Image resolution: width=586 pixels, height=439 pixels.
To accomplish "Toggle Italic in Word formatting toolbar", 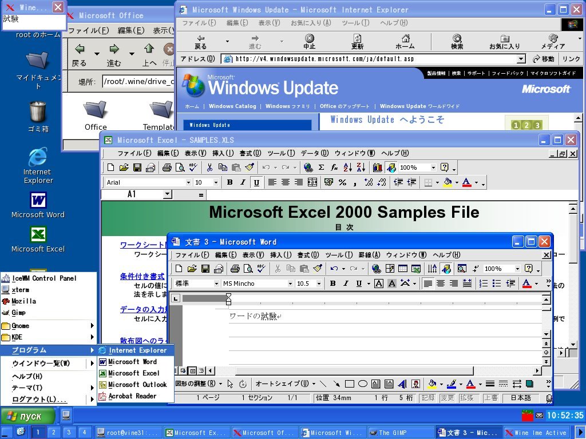I will (x=346, y=284).
